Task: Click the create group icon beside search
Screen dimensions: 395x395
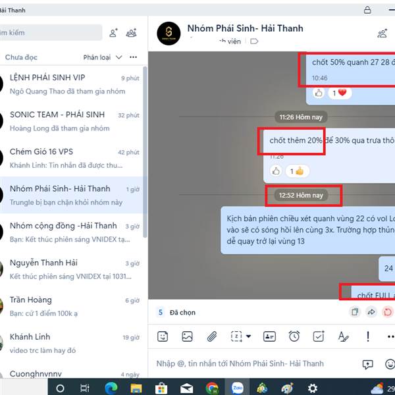Action: point(131,33)
